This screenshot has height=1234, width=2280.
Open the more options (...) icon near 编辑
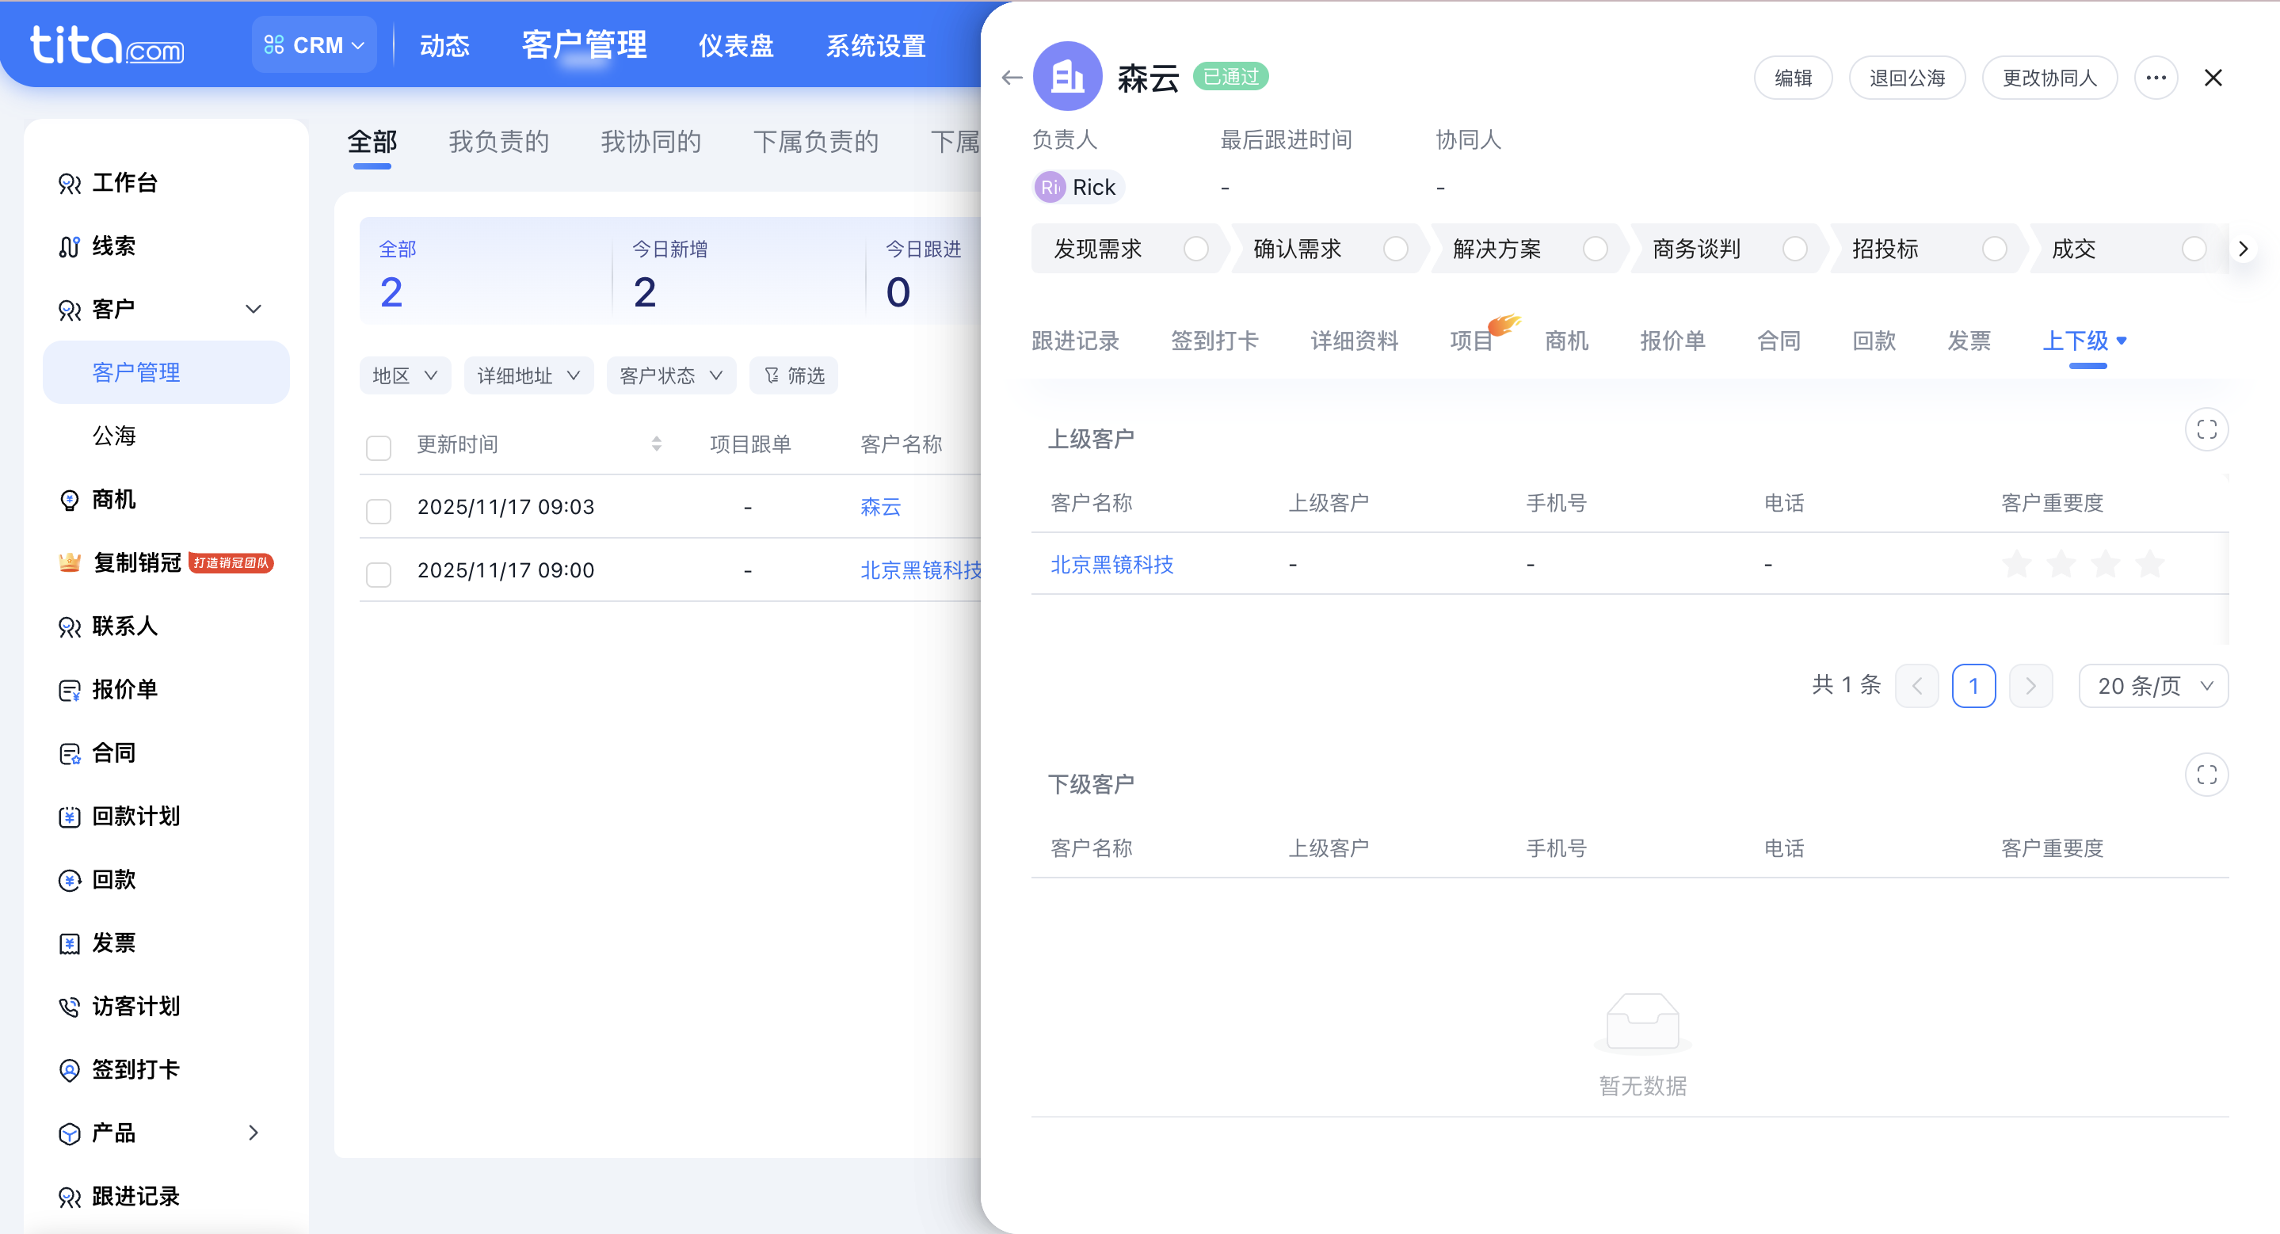[x=2156, y=77]
